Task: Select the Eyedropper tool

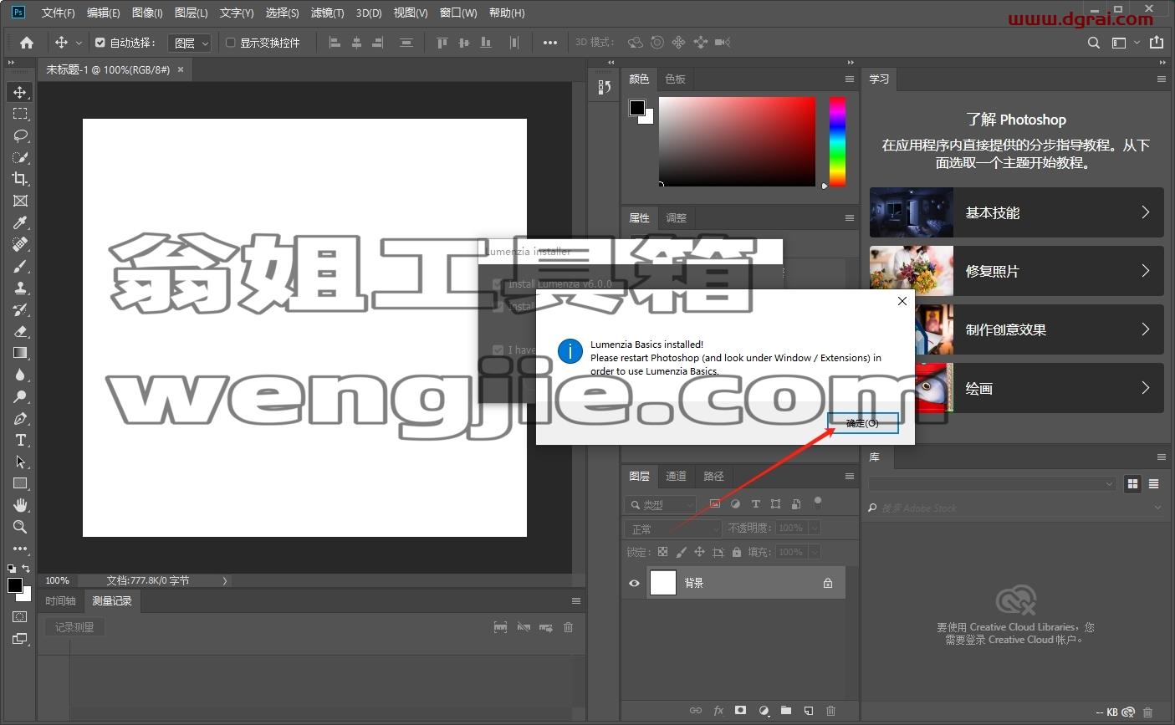Action: click(x=20, y=222)
